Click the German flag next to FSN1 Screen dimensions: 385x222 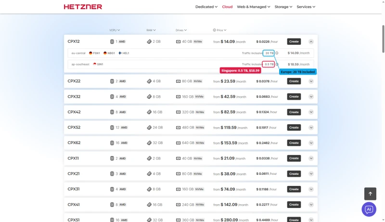coord(90,53)
